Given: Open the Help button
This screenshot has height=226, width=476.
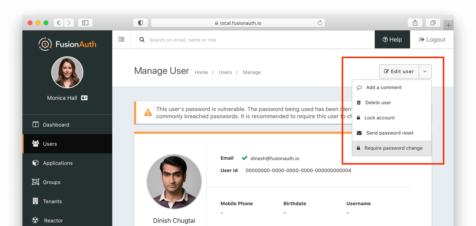Looking at the screenshot, I should (392, 40).
